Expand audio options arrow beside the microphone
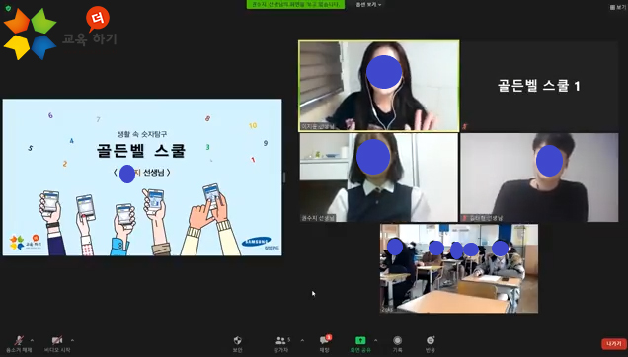The image size is (628, 357). [x=32, y=340]
